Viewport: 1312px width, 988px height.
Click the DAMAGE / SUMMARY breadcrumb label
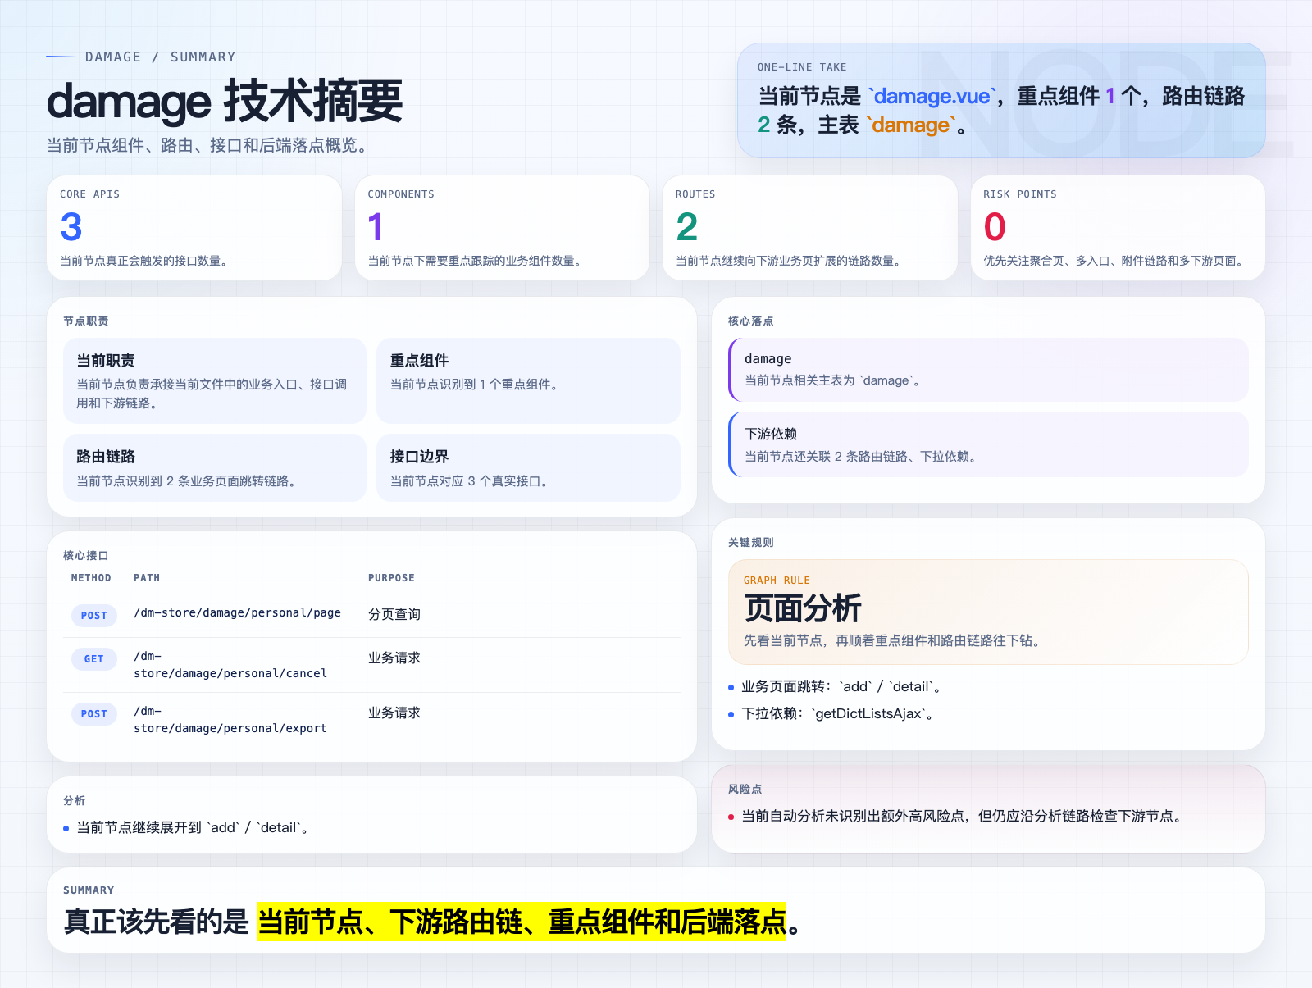[161, 57]
